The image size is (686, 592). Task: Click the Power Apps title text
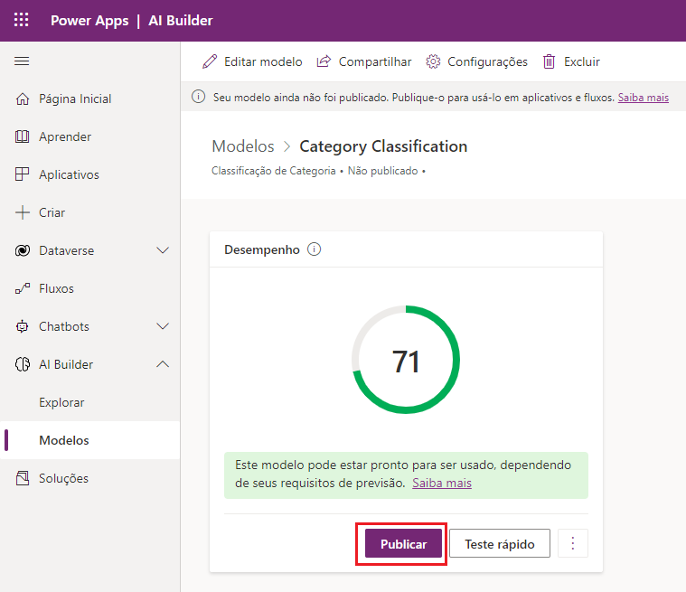click(x=89, y=21)
